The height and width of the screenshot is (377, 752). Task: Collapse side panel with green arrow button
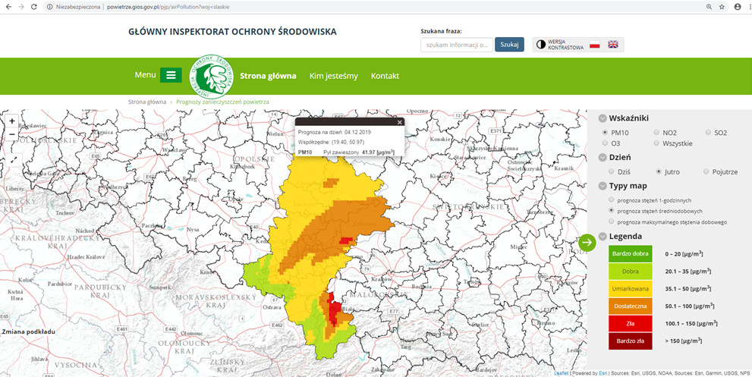[x=587, y=243]
